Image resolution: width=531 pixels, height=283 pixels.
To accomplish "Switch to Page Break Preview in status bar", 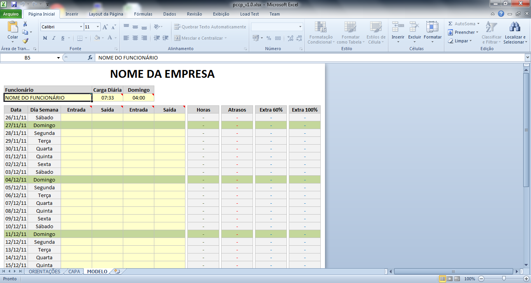I will (x=457, y=279).
